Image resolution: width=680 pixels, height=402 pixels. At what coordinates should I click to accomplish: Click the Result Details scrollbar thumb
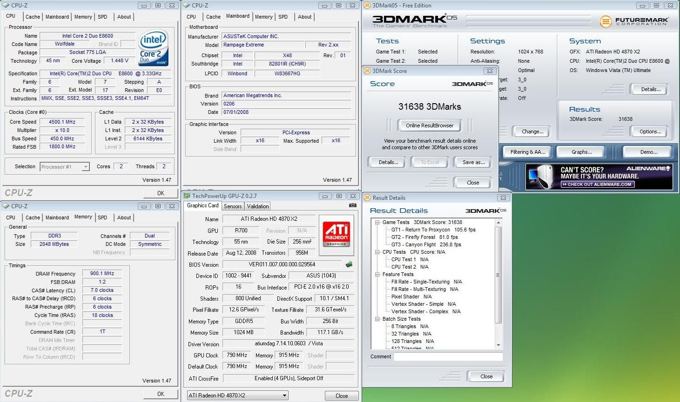(x=498, y=275)
